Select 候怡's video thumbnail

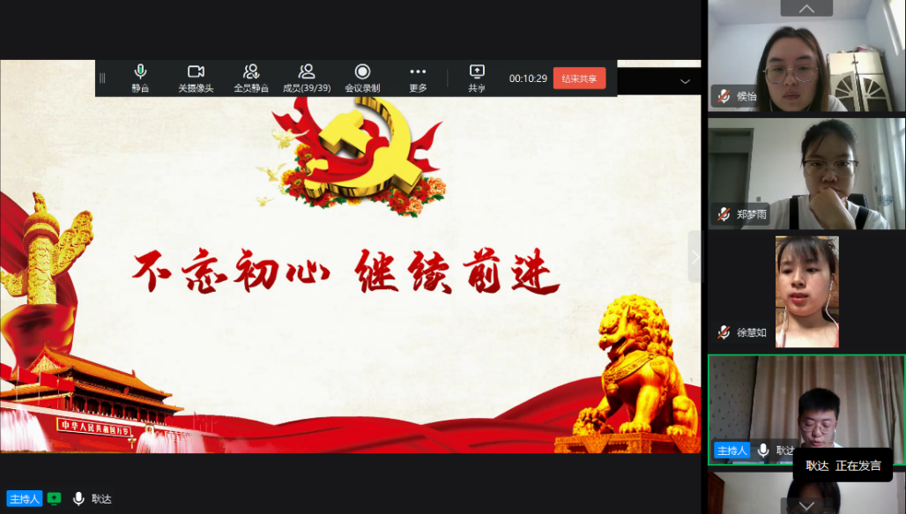pyautogui.click(x=806, y=56)
